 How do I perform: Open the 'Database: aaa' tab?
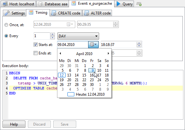click(53, 4)
